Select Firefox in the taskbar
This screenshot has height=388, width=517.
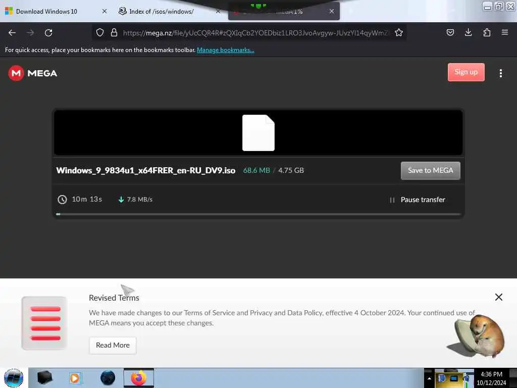pyautogui.click(x=139, y=378)
